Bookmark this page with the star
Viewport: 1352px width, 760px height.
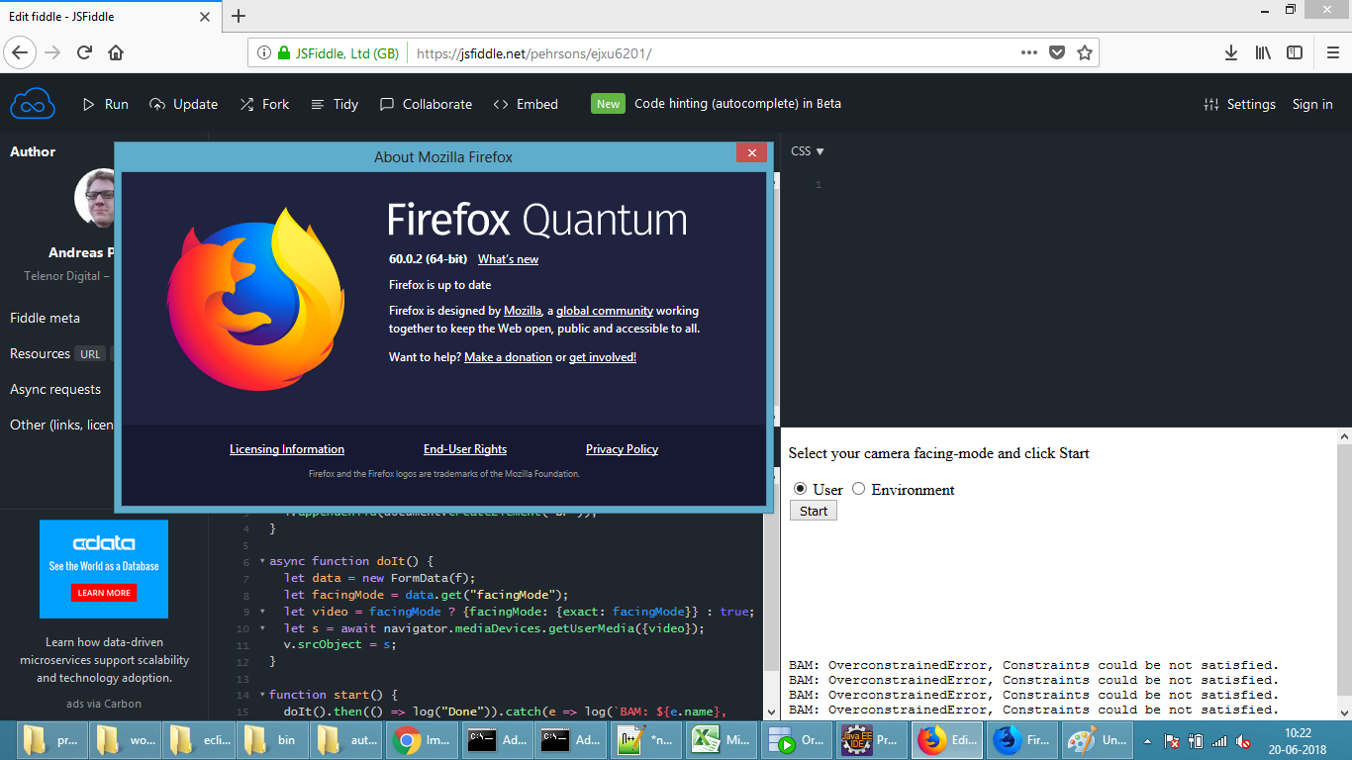click(x=1085, y=53)
